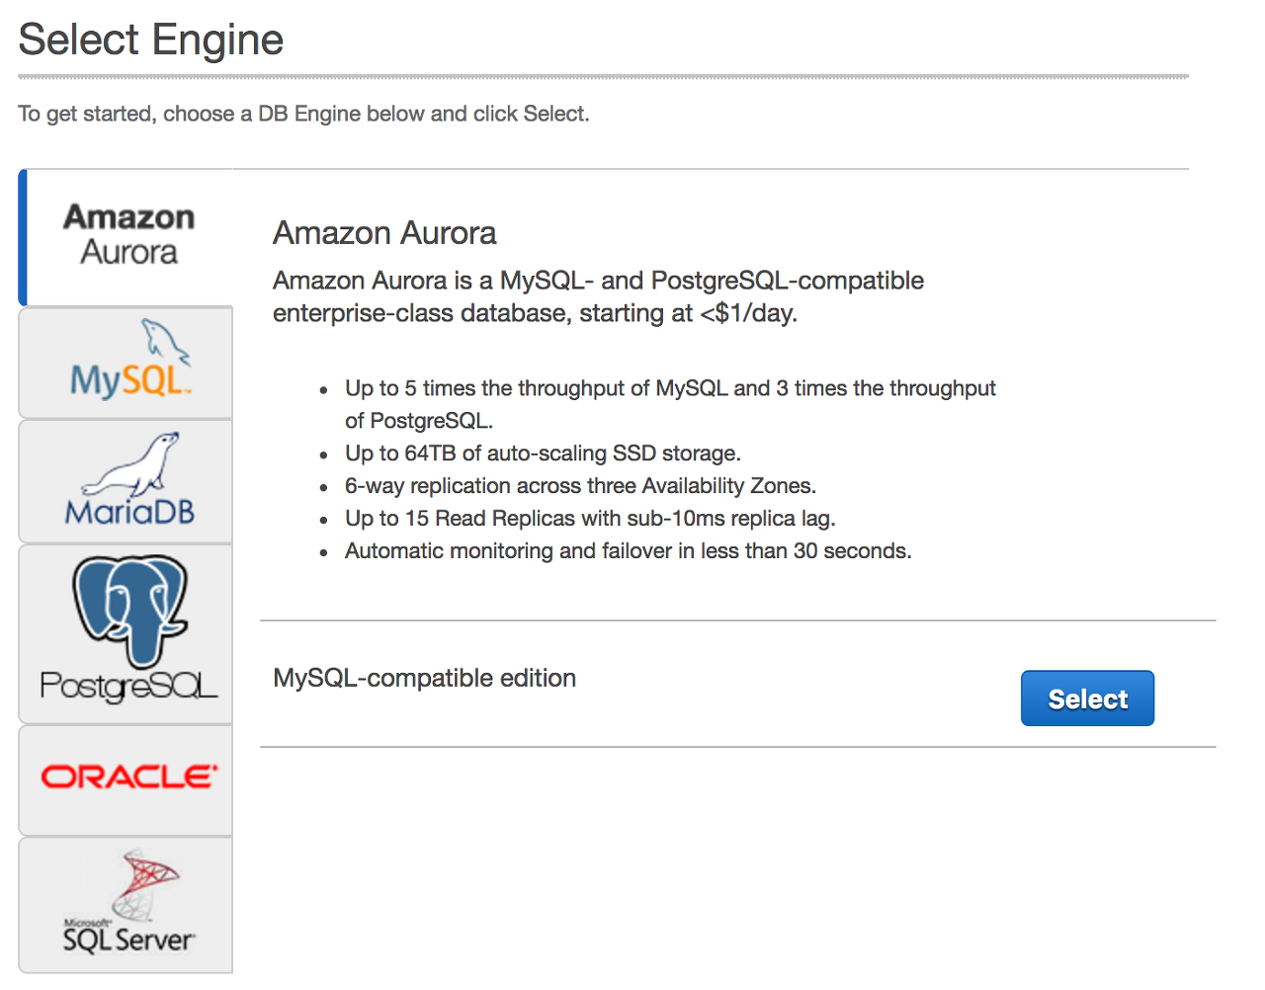Click the throughput of MySQL bullet text
Screen dimensions: 1265x990
click(x=670, y=404)
